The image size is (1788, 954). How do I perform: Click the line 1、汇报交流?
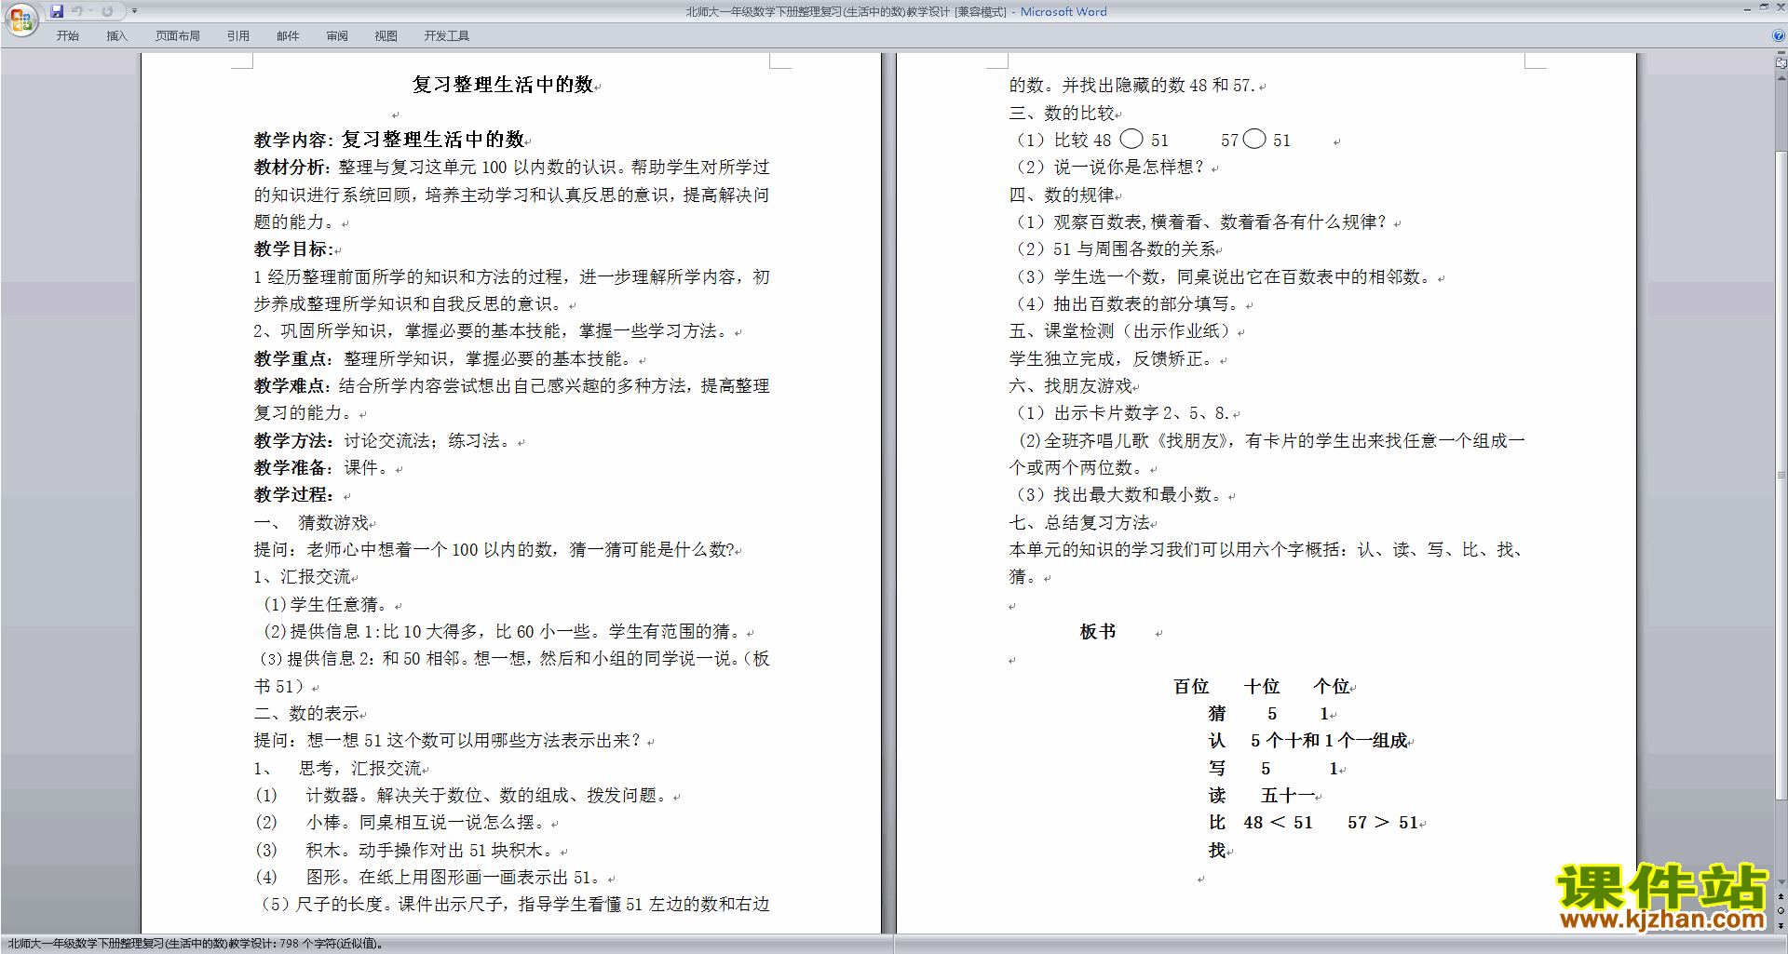303,577
